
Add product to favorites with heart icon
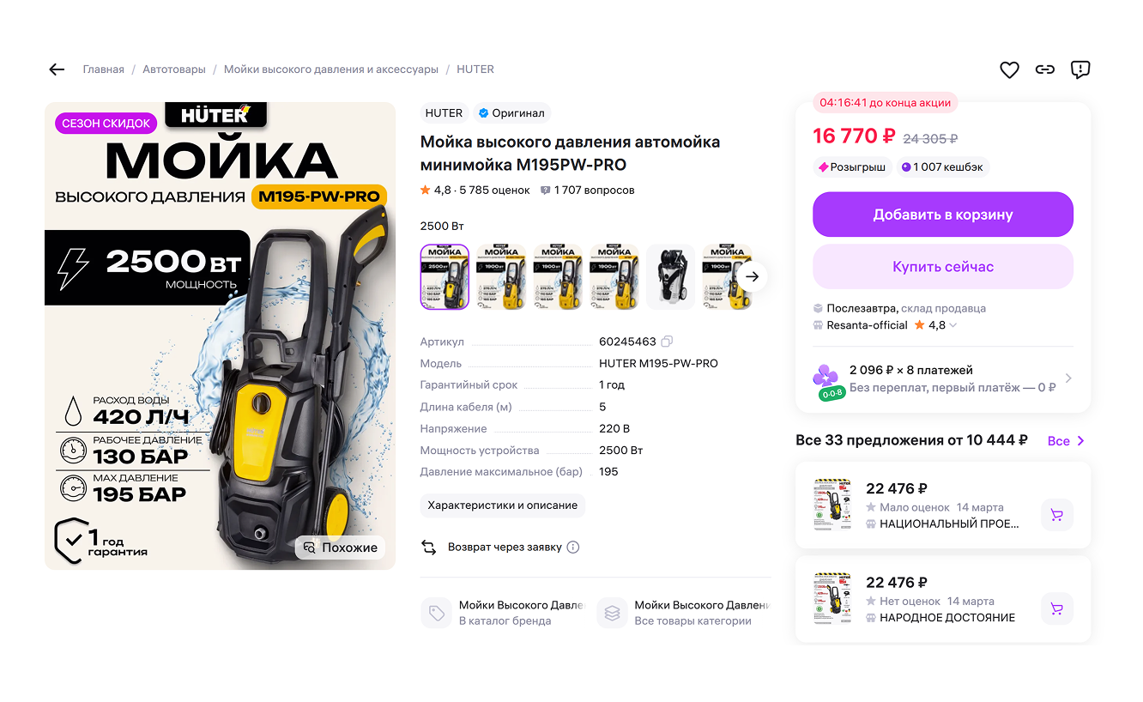[x=1009, y=70]
